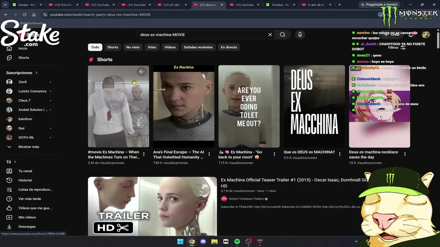The image size is (440, 247).
Task: Start a voice search with the microphone
Action: (300, 35)
